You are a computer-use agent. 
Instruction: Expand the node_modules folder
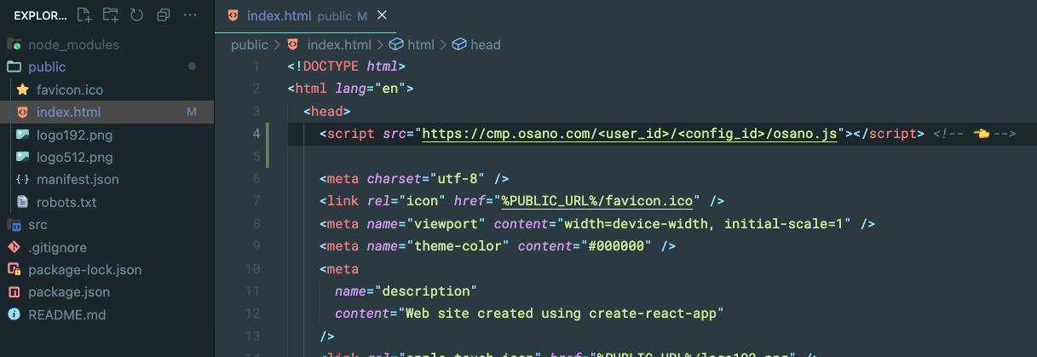point(73,44)
